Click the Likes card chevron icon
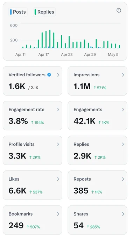133x238 pixels. [x=58, y=179]
